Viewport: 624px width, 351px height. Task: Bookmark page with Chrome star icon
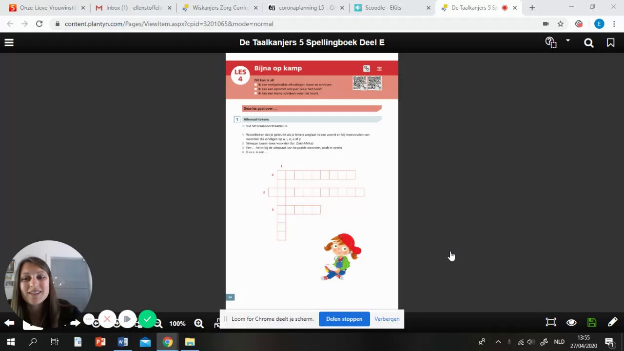(561, 24)
